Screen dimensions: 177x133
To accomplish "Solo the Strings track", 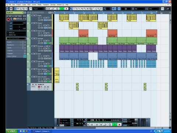I will click(36, 38).
